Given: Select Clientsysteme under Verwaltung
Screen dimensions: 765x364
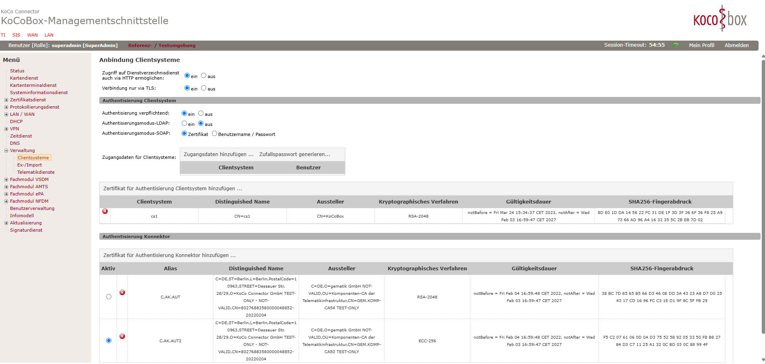Looking at the screenshot, I should (x=34, y=158).
